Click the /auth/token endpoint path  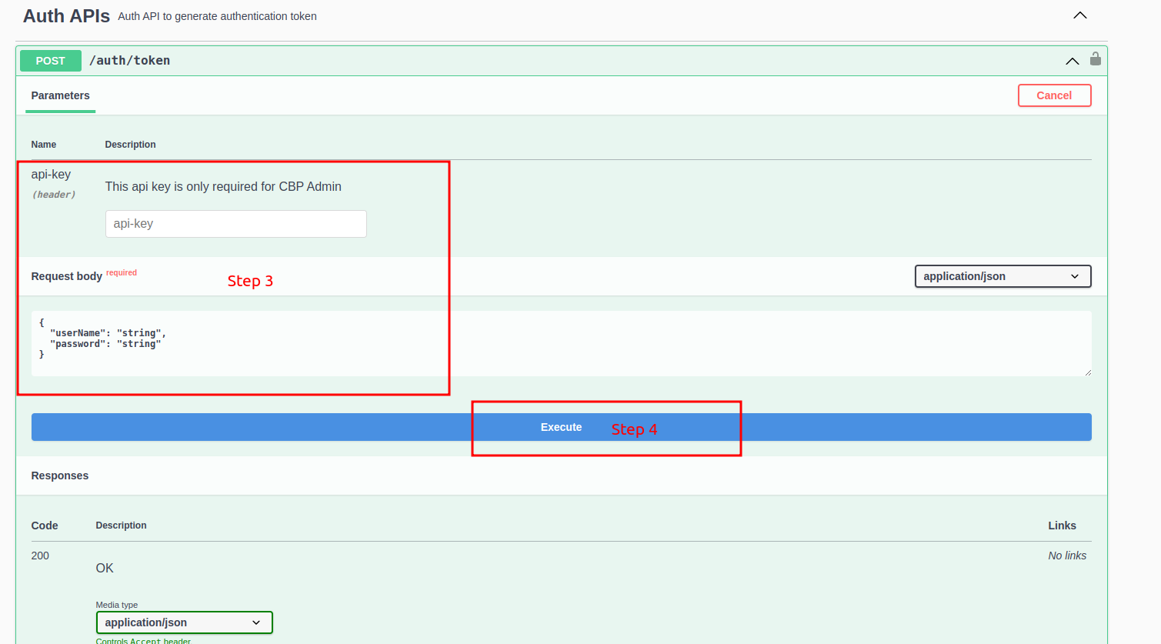(x=130, y=60)
